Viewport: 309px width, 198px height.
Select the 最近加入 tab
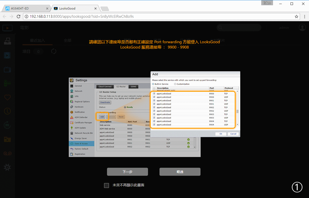[x=37, y=40]
